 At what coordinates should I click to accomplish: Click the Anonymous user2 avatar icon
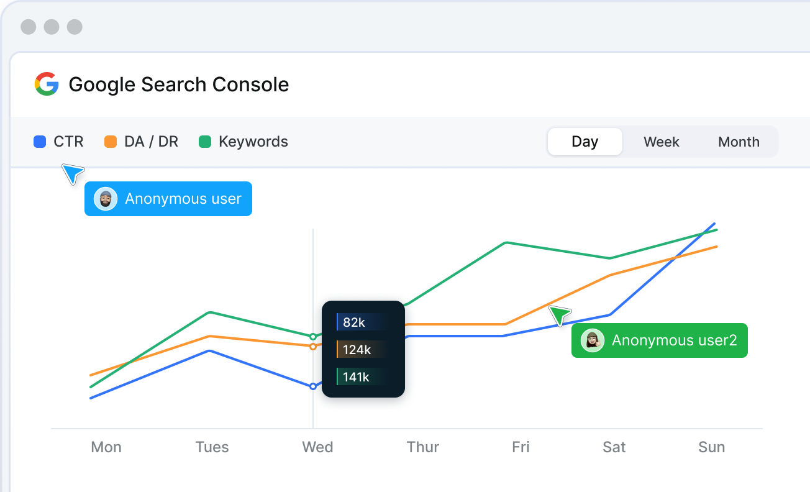(x=593, y=340)
